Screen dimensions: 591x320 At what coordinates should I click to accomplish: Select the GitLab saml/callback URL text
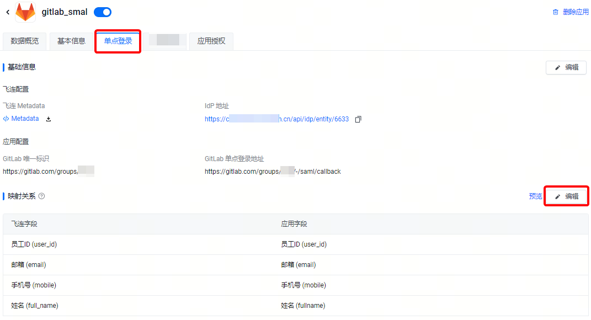click(273, 172)
